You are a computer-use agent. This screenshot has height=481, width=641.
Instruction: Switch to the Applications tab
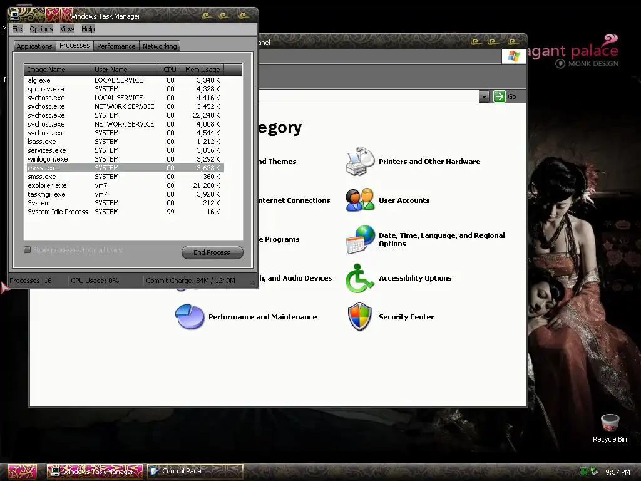pyautogui.click(x=34, y=46)
